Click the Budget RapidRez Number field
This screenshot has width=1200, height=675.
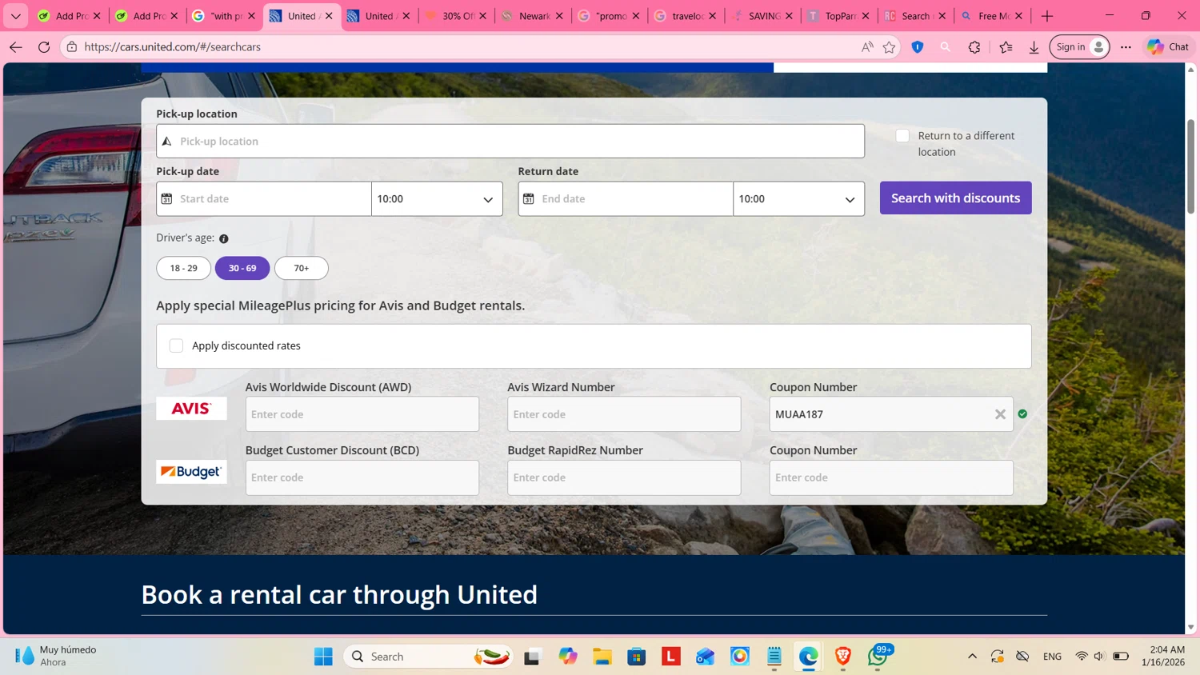click(624, 477)
